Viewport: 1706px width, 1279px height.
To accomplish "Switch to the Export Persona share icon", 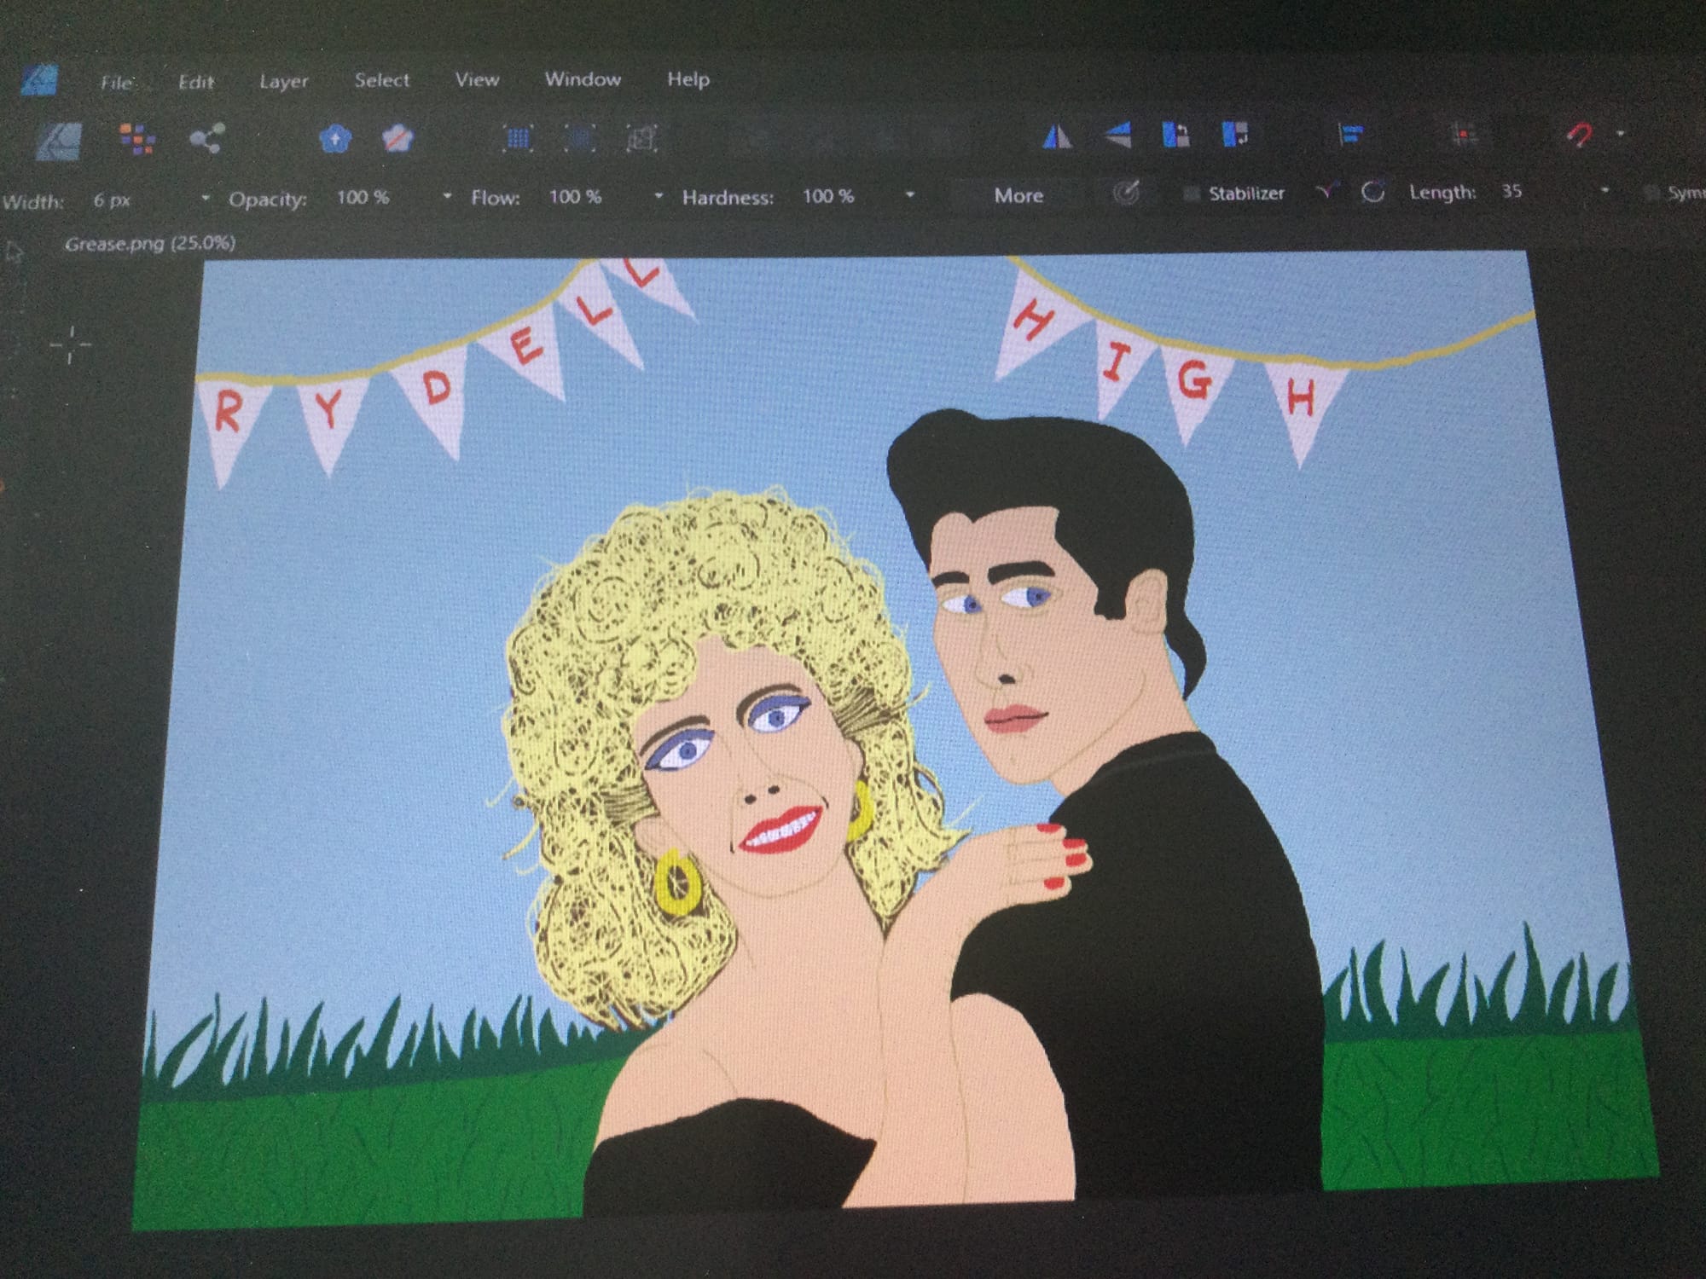I will (x=207, y=138).
